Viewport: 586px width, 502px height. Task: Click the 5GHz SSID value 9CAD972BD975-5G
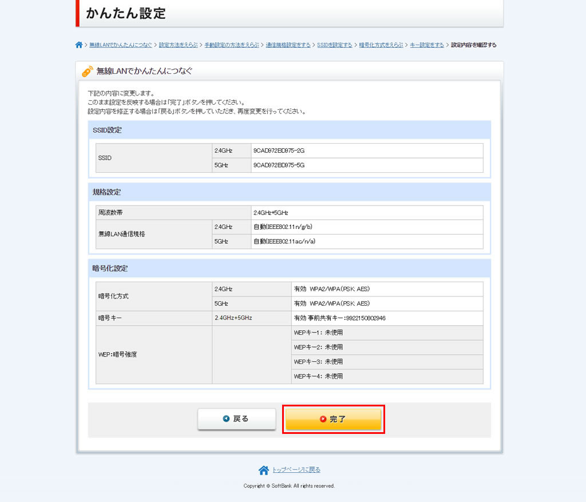click(279, 165)
